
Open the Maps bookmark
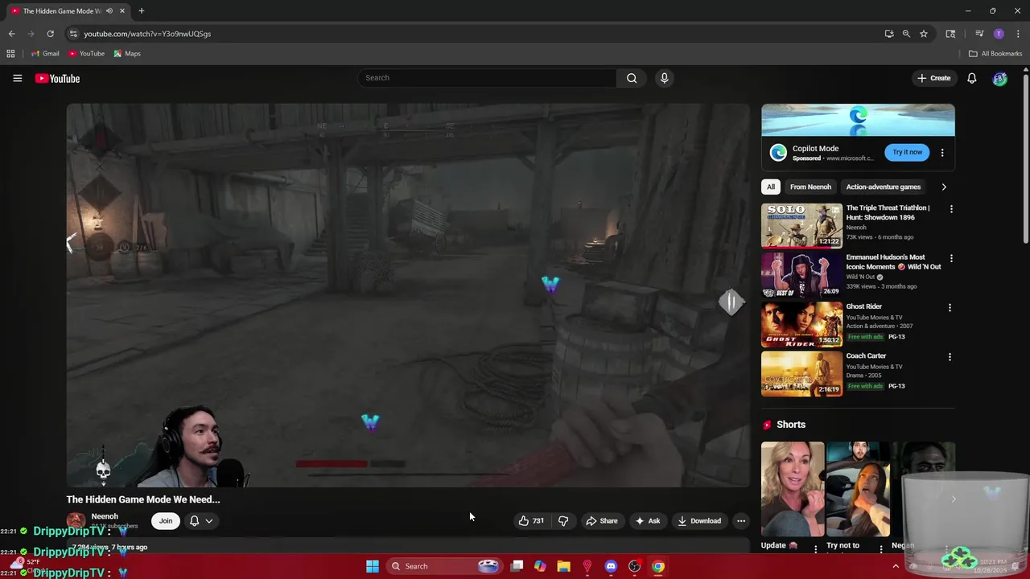pos(127,54)
